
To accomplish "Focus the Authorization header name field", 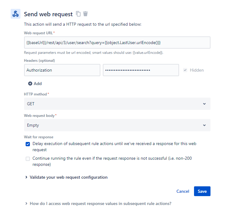I will click(62, 70).
